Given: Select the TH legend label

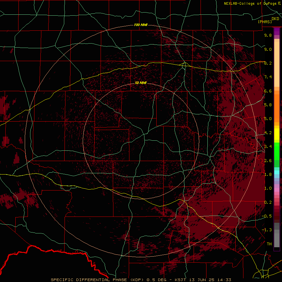Looking at the screenshot, I should [269, 244].
